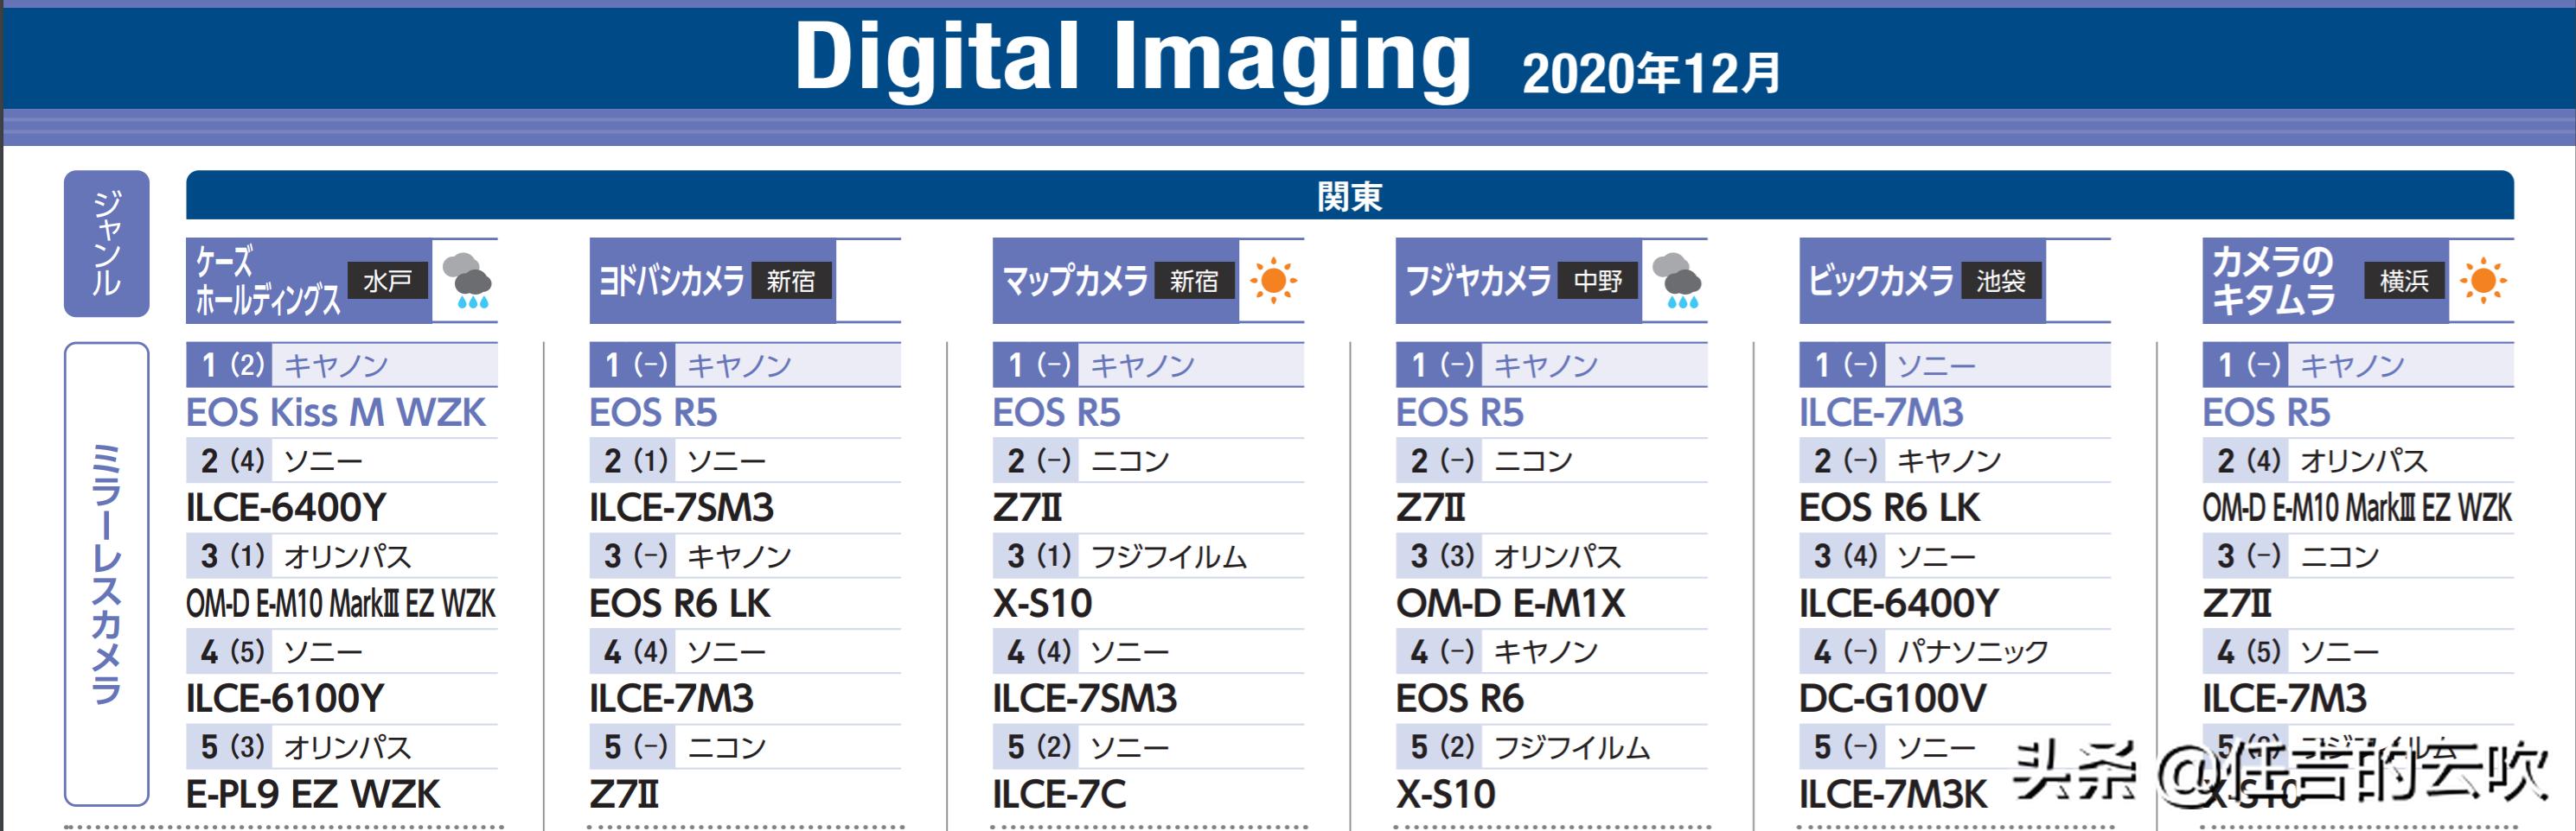
Task: Select "EOS R6 LK" in the ビックカメラ column
Action: tap(1890, 507)
